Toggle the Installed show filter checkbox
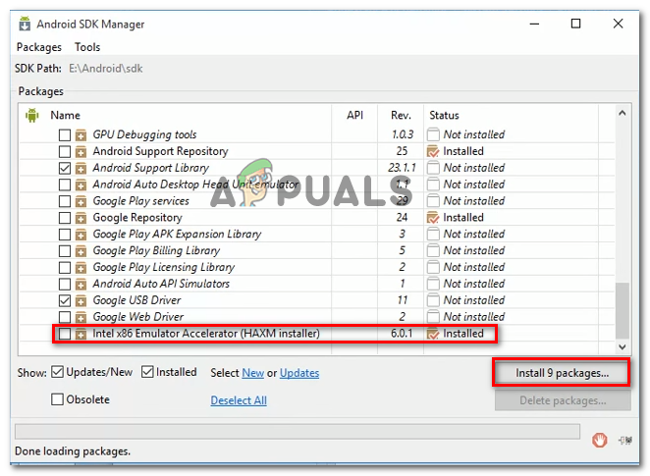The height and width of the screenshot is (476, 650). 147,372
